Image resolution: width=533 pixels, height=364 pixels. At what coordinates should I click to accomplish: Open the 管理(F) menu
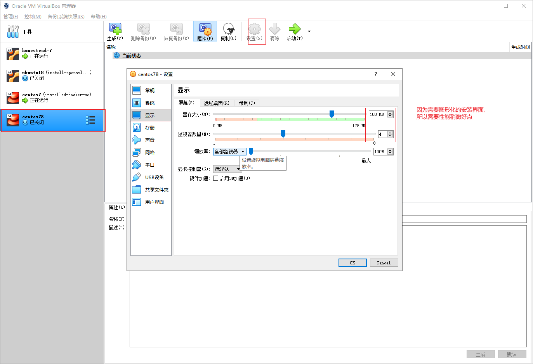click(10, 17)
